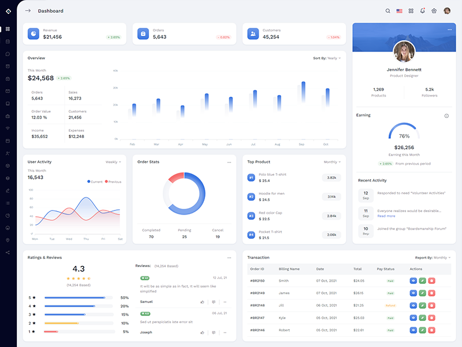This screenshot has width=462, height=347.
Task: Open the apps grid icon in header
Action: [411, 11]
